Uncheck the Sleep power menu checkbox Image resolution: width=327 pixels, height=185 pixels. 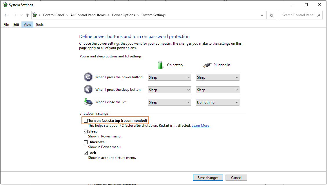(86, 131)
